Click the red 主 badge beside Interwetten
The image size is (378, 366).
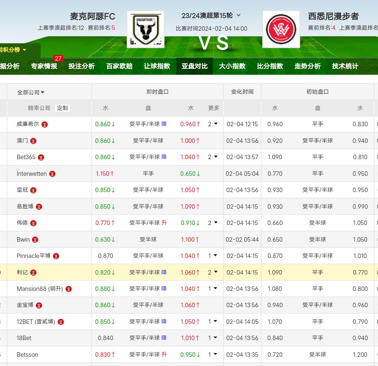[x=53, y=174]
